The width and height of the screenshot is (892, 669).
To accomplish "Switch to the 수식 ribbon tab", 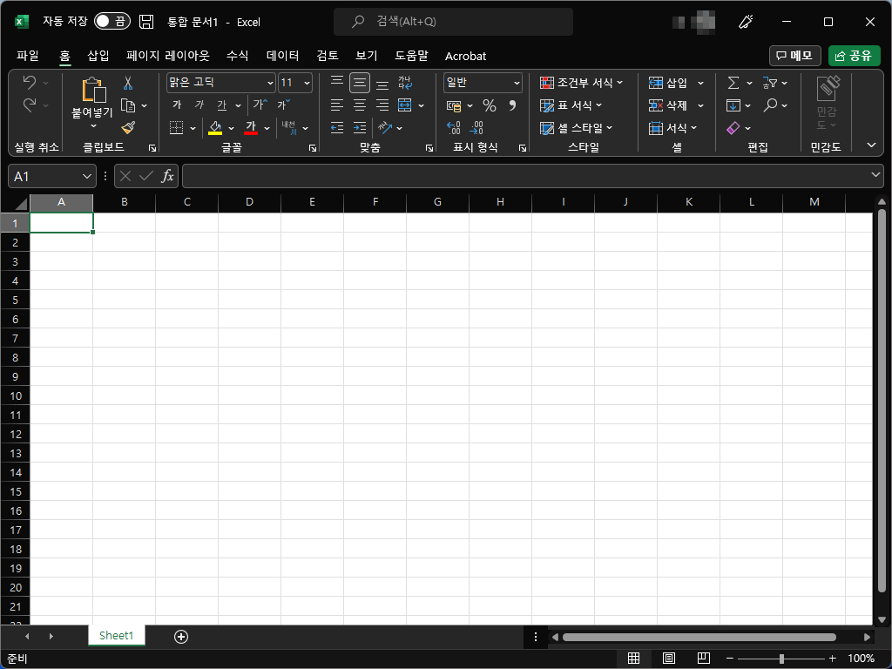I will [237, 56].
